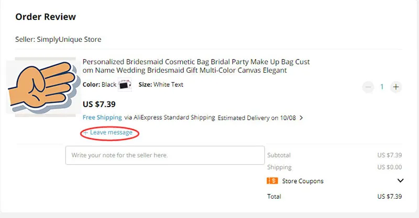
Task: Click the Store Coupons label
Action: pyautogui.click(x=303, y=181)
